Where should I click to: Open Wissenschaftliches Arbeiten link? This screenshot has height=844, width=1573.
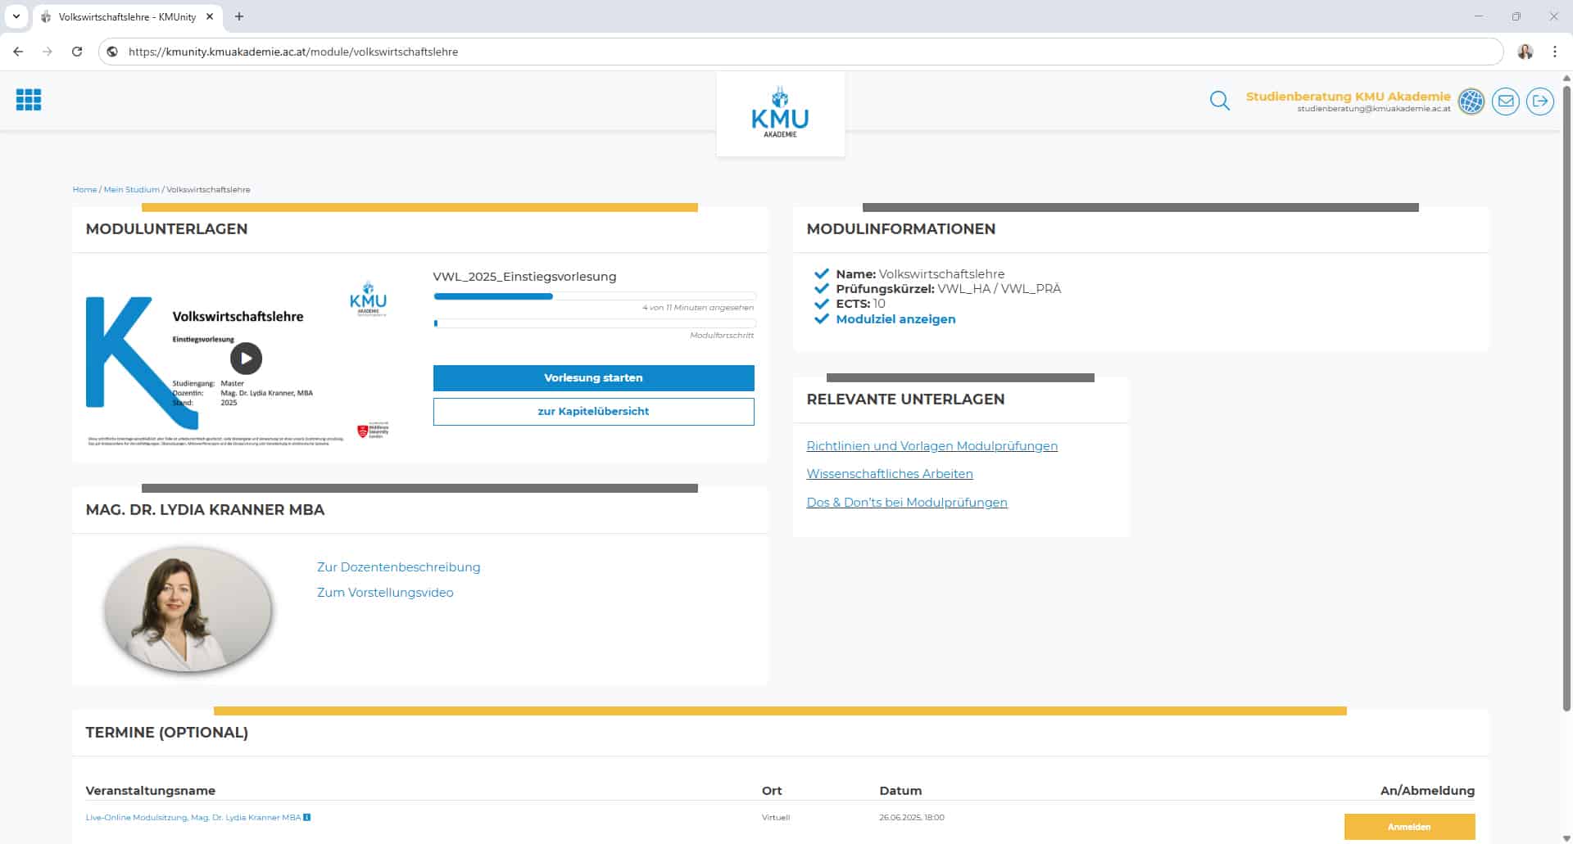tap(890, 474)
